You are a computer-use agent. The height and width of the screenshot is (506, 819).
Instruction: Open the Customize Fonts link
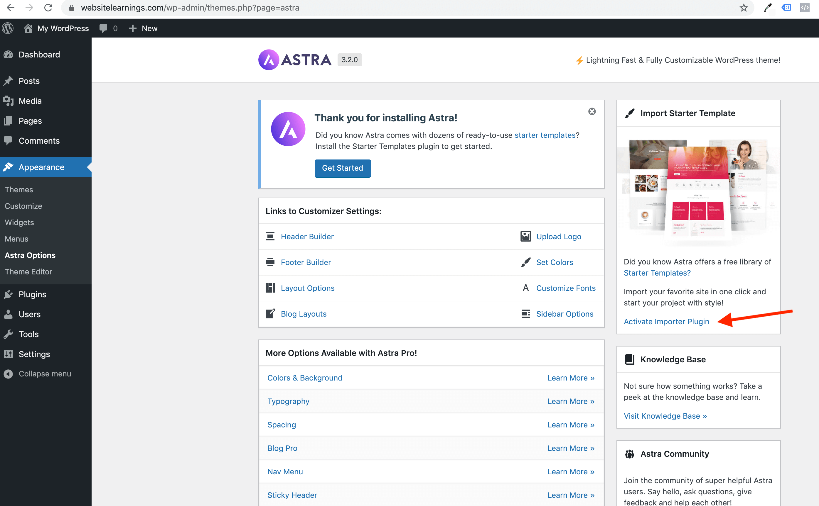coord(566,288)
